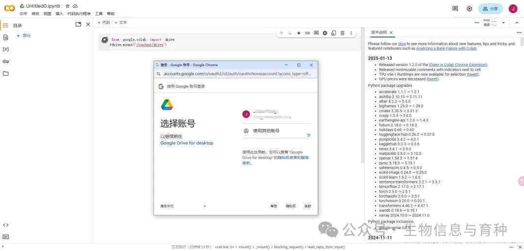The height and width of the screenshot is (251, 524).
Task: Copy the cell link icon
Action: [308, 33]
